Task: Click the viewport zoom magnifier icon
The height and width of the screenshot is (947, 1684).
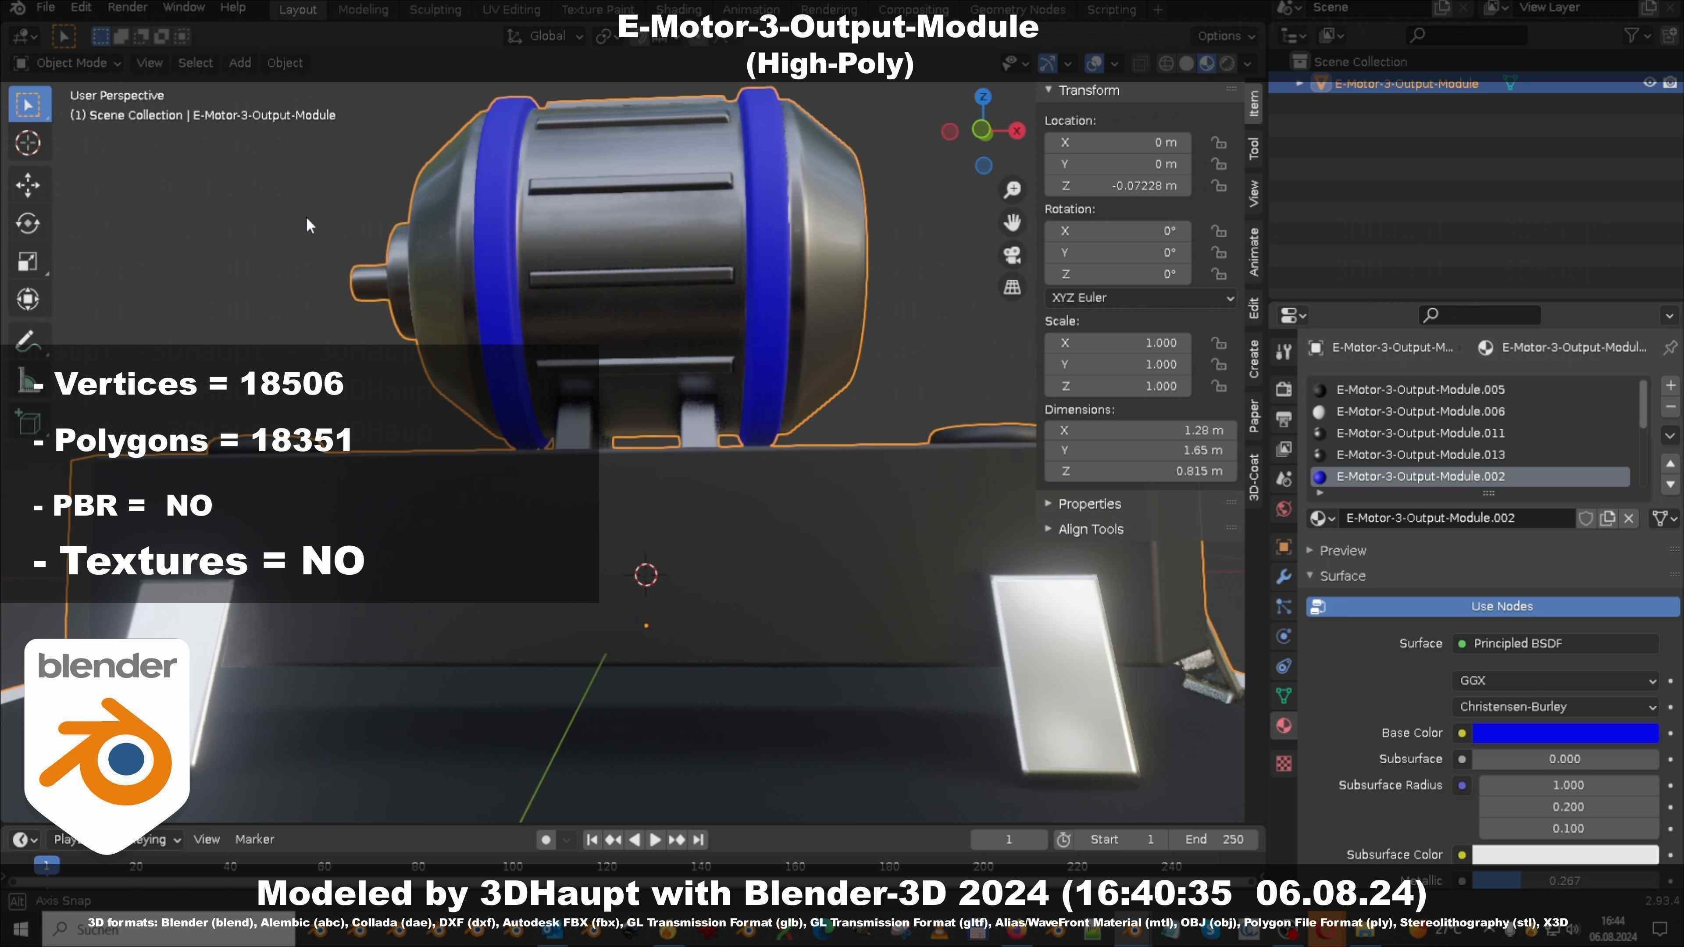Action: click(x=1013, y=190)
